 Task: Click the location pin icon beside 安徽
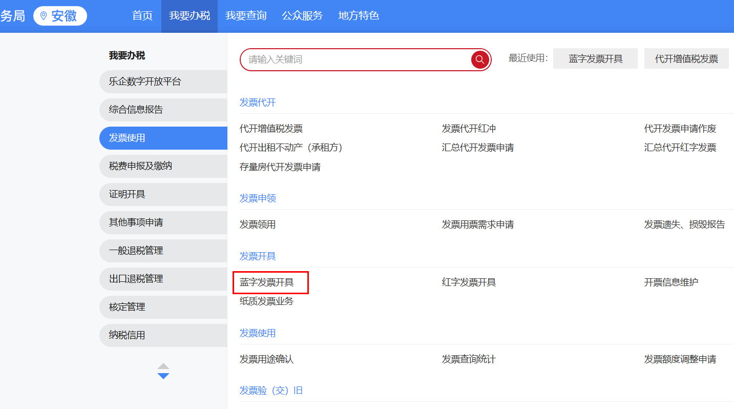pyautogui.click(x=44, y=16)
